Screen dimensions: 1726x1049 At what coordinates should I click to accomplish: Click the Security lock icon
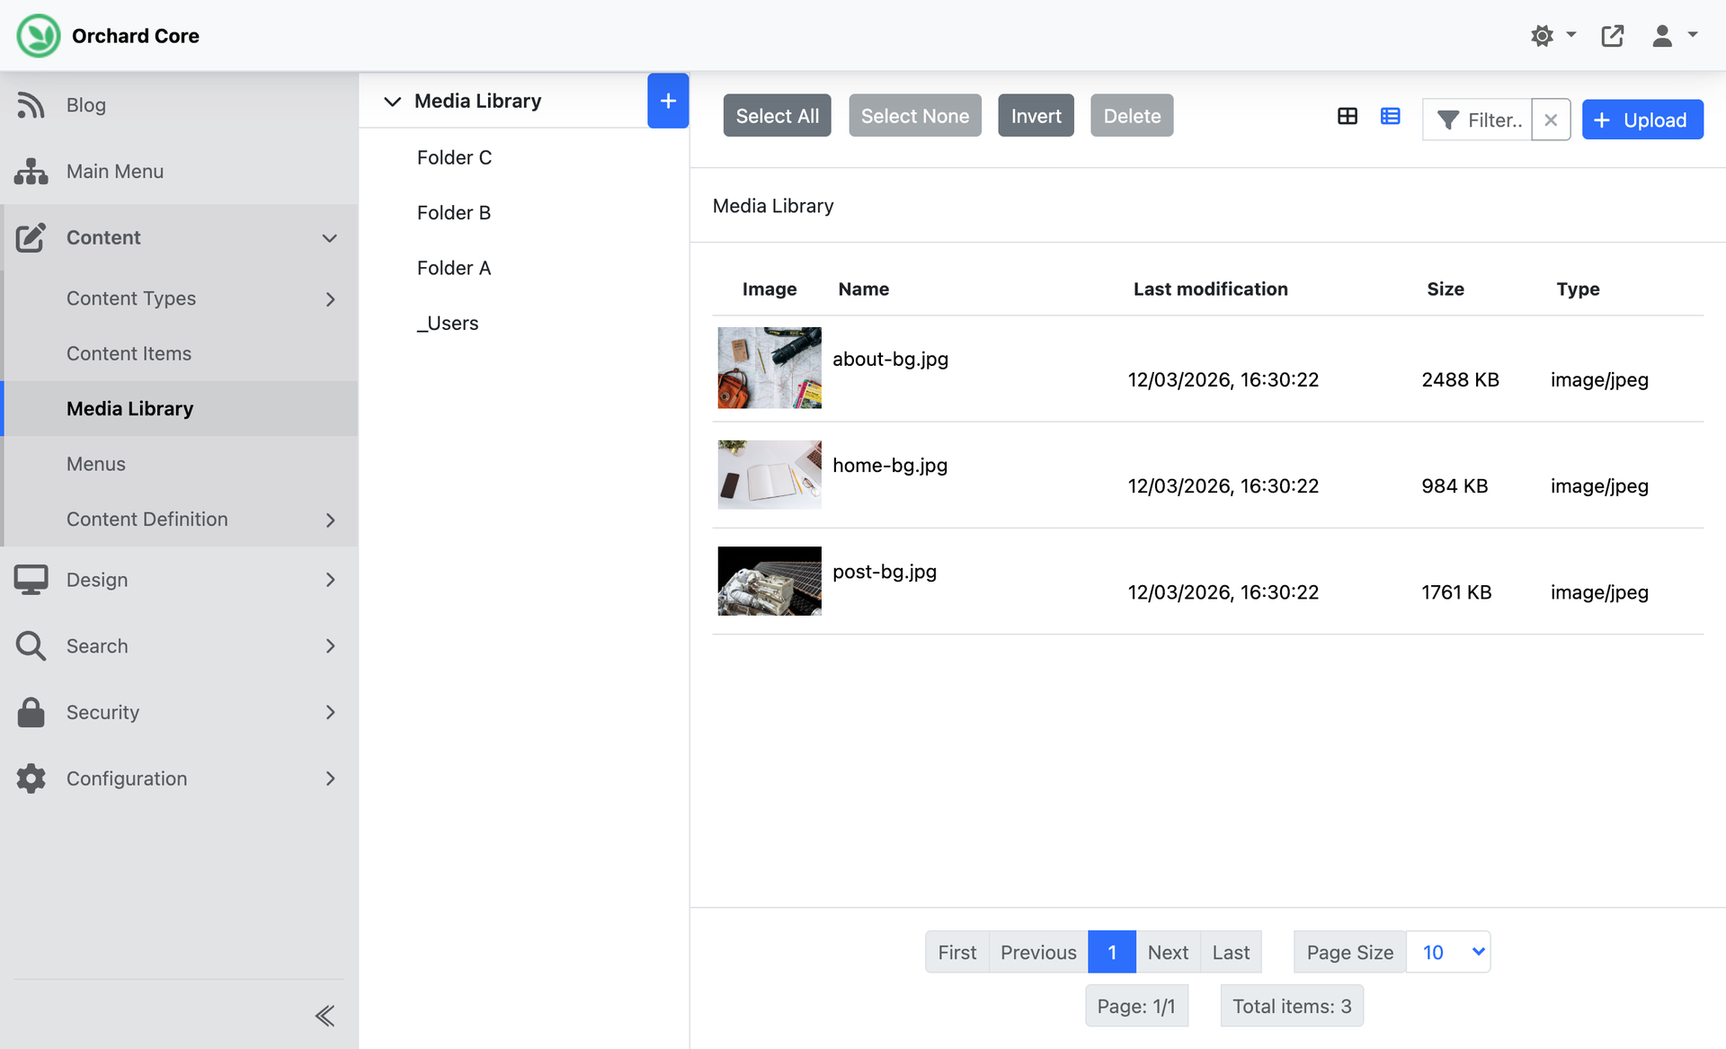coord(31,712)
